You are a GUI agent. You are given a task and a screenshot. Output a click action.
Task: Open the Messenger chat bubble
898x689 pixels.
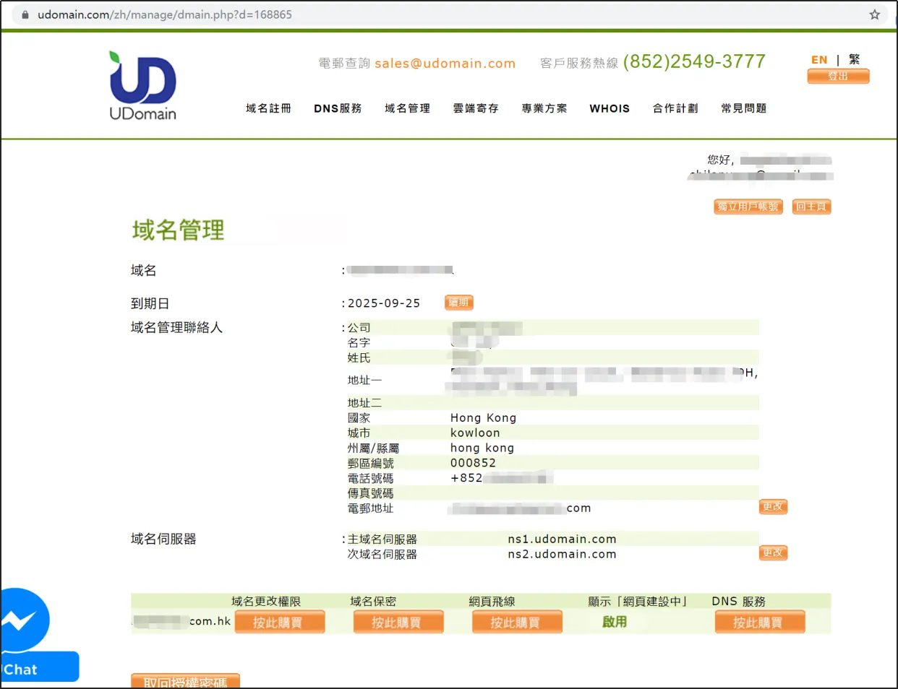coord(22,620)
